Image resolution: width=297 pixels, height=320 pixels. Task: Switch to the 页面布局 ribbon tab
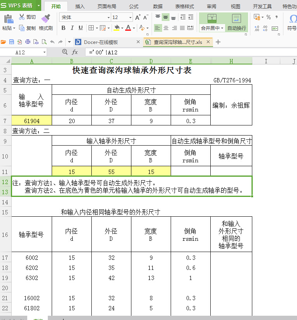pyautogui.click(x=107, y=6)
